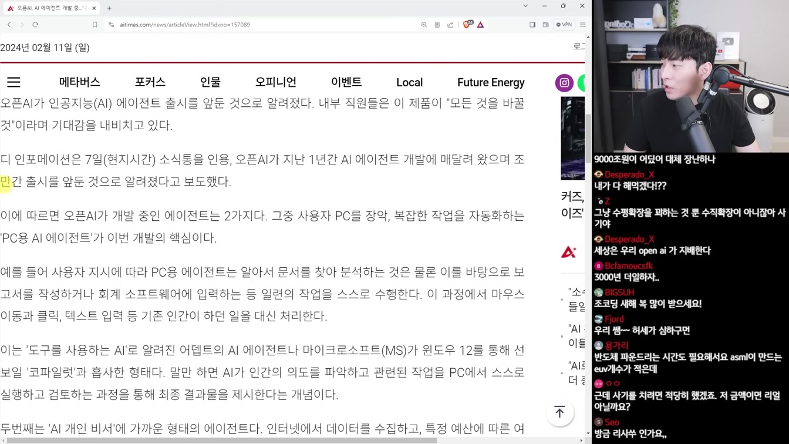
Task: Open the zoom magnifier in address bar
Action: coord(424,25)
